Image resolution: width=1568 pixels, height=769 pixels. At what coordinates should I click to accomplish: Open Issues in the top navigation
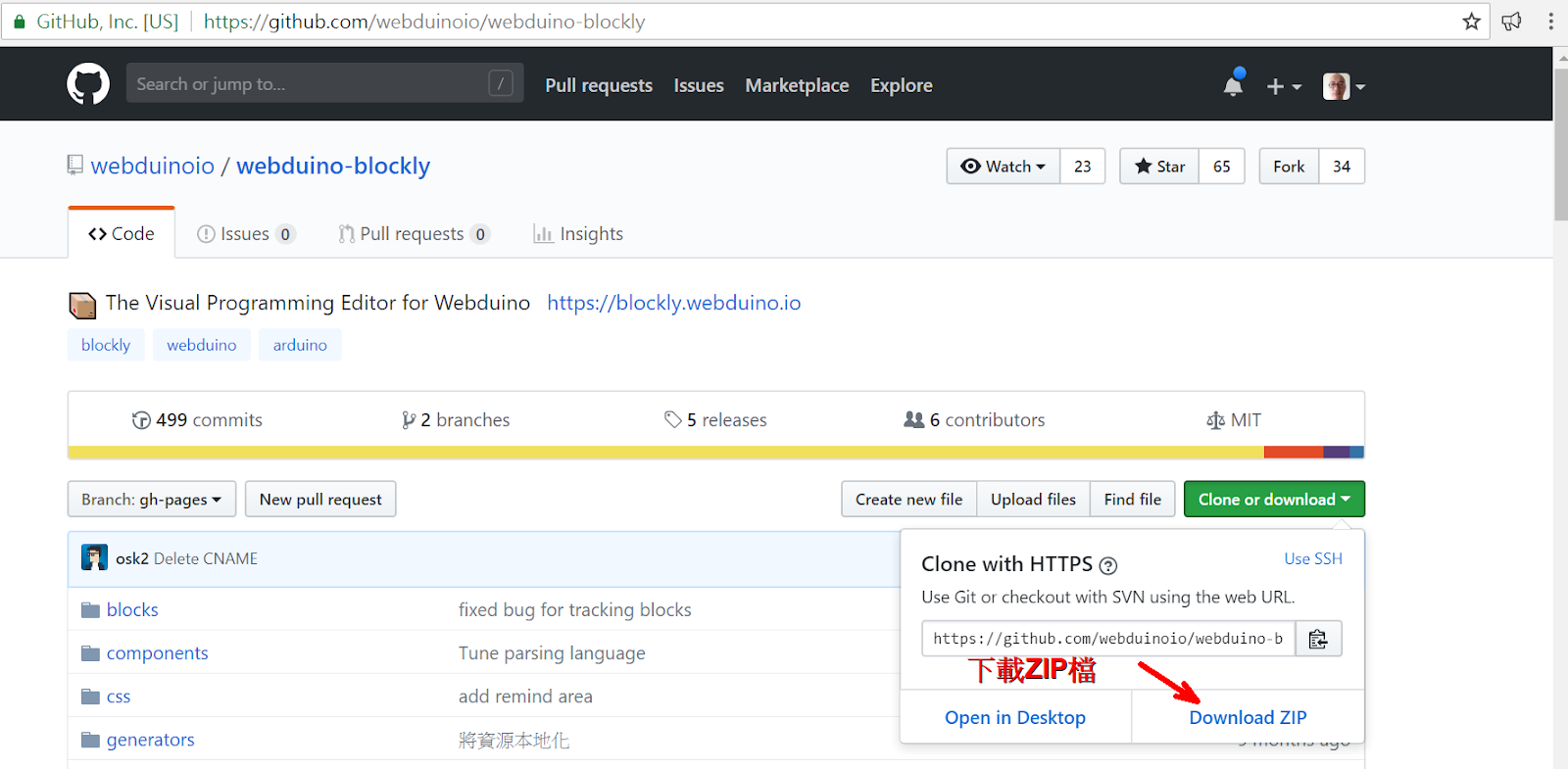(x=699, y=85)
